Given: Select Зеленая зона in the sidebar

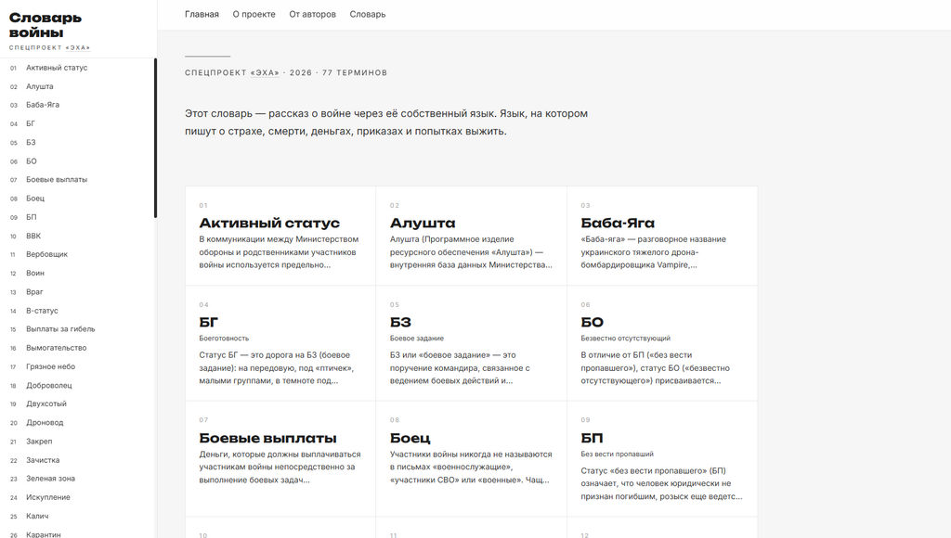Looking at the screenshot, I should (50, 479).
